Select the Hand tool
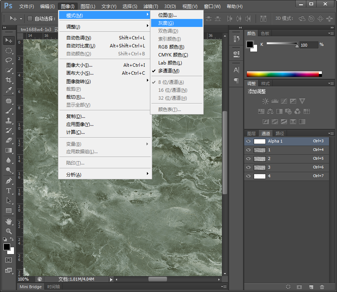The image size is (337, 292). pyautogui.click(x=9, y=221)
